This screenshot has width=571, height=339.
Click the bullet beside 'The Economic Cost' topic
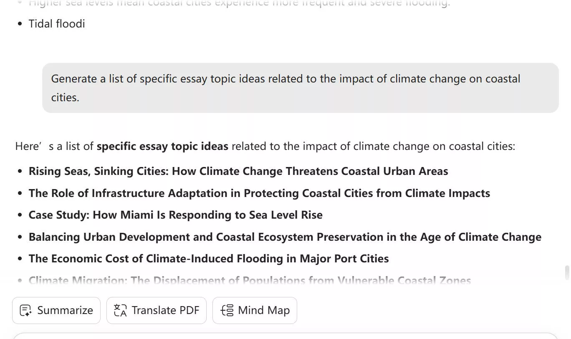pyautogui.click(x=20, y=259)
